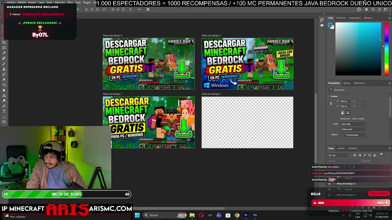Click the canvas width O field
This screenshot has height=220, width=392.
pos(346,101)
